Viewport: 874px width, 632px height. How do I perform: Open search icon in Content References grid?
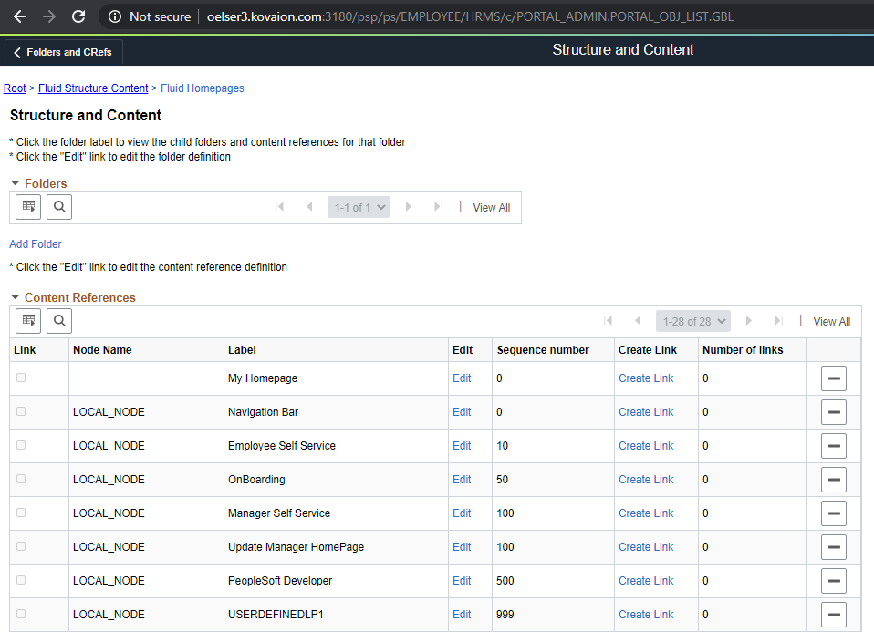coord(59,321)
